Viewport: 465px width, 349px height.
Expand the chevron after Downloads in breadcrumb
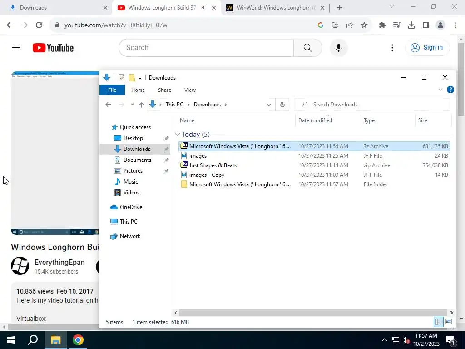tap(226, 105)
